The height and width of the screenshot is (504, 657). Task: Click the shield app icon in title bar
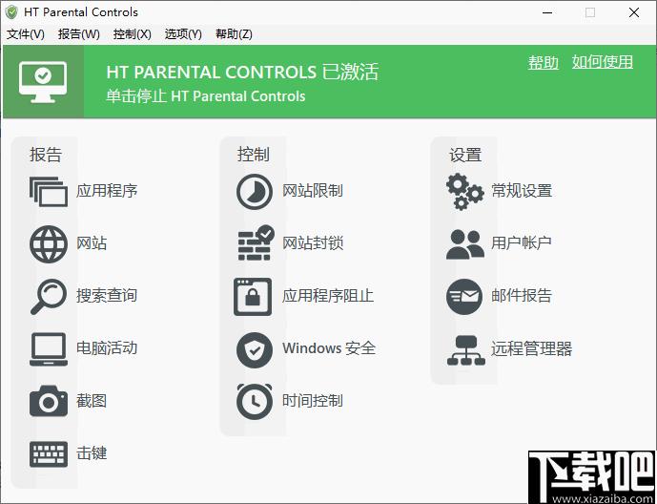[x=11, y=12]
